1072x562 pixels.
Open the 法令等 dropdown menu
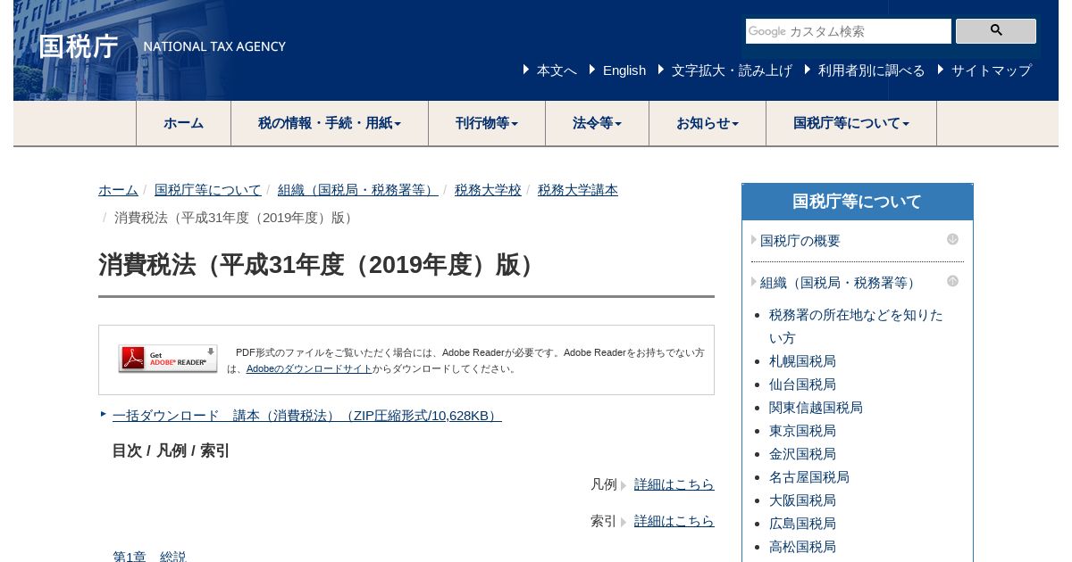[x=597, y=123]
